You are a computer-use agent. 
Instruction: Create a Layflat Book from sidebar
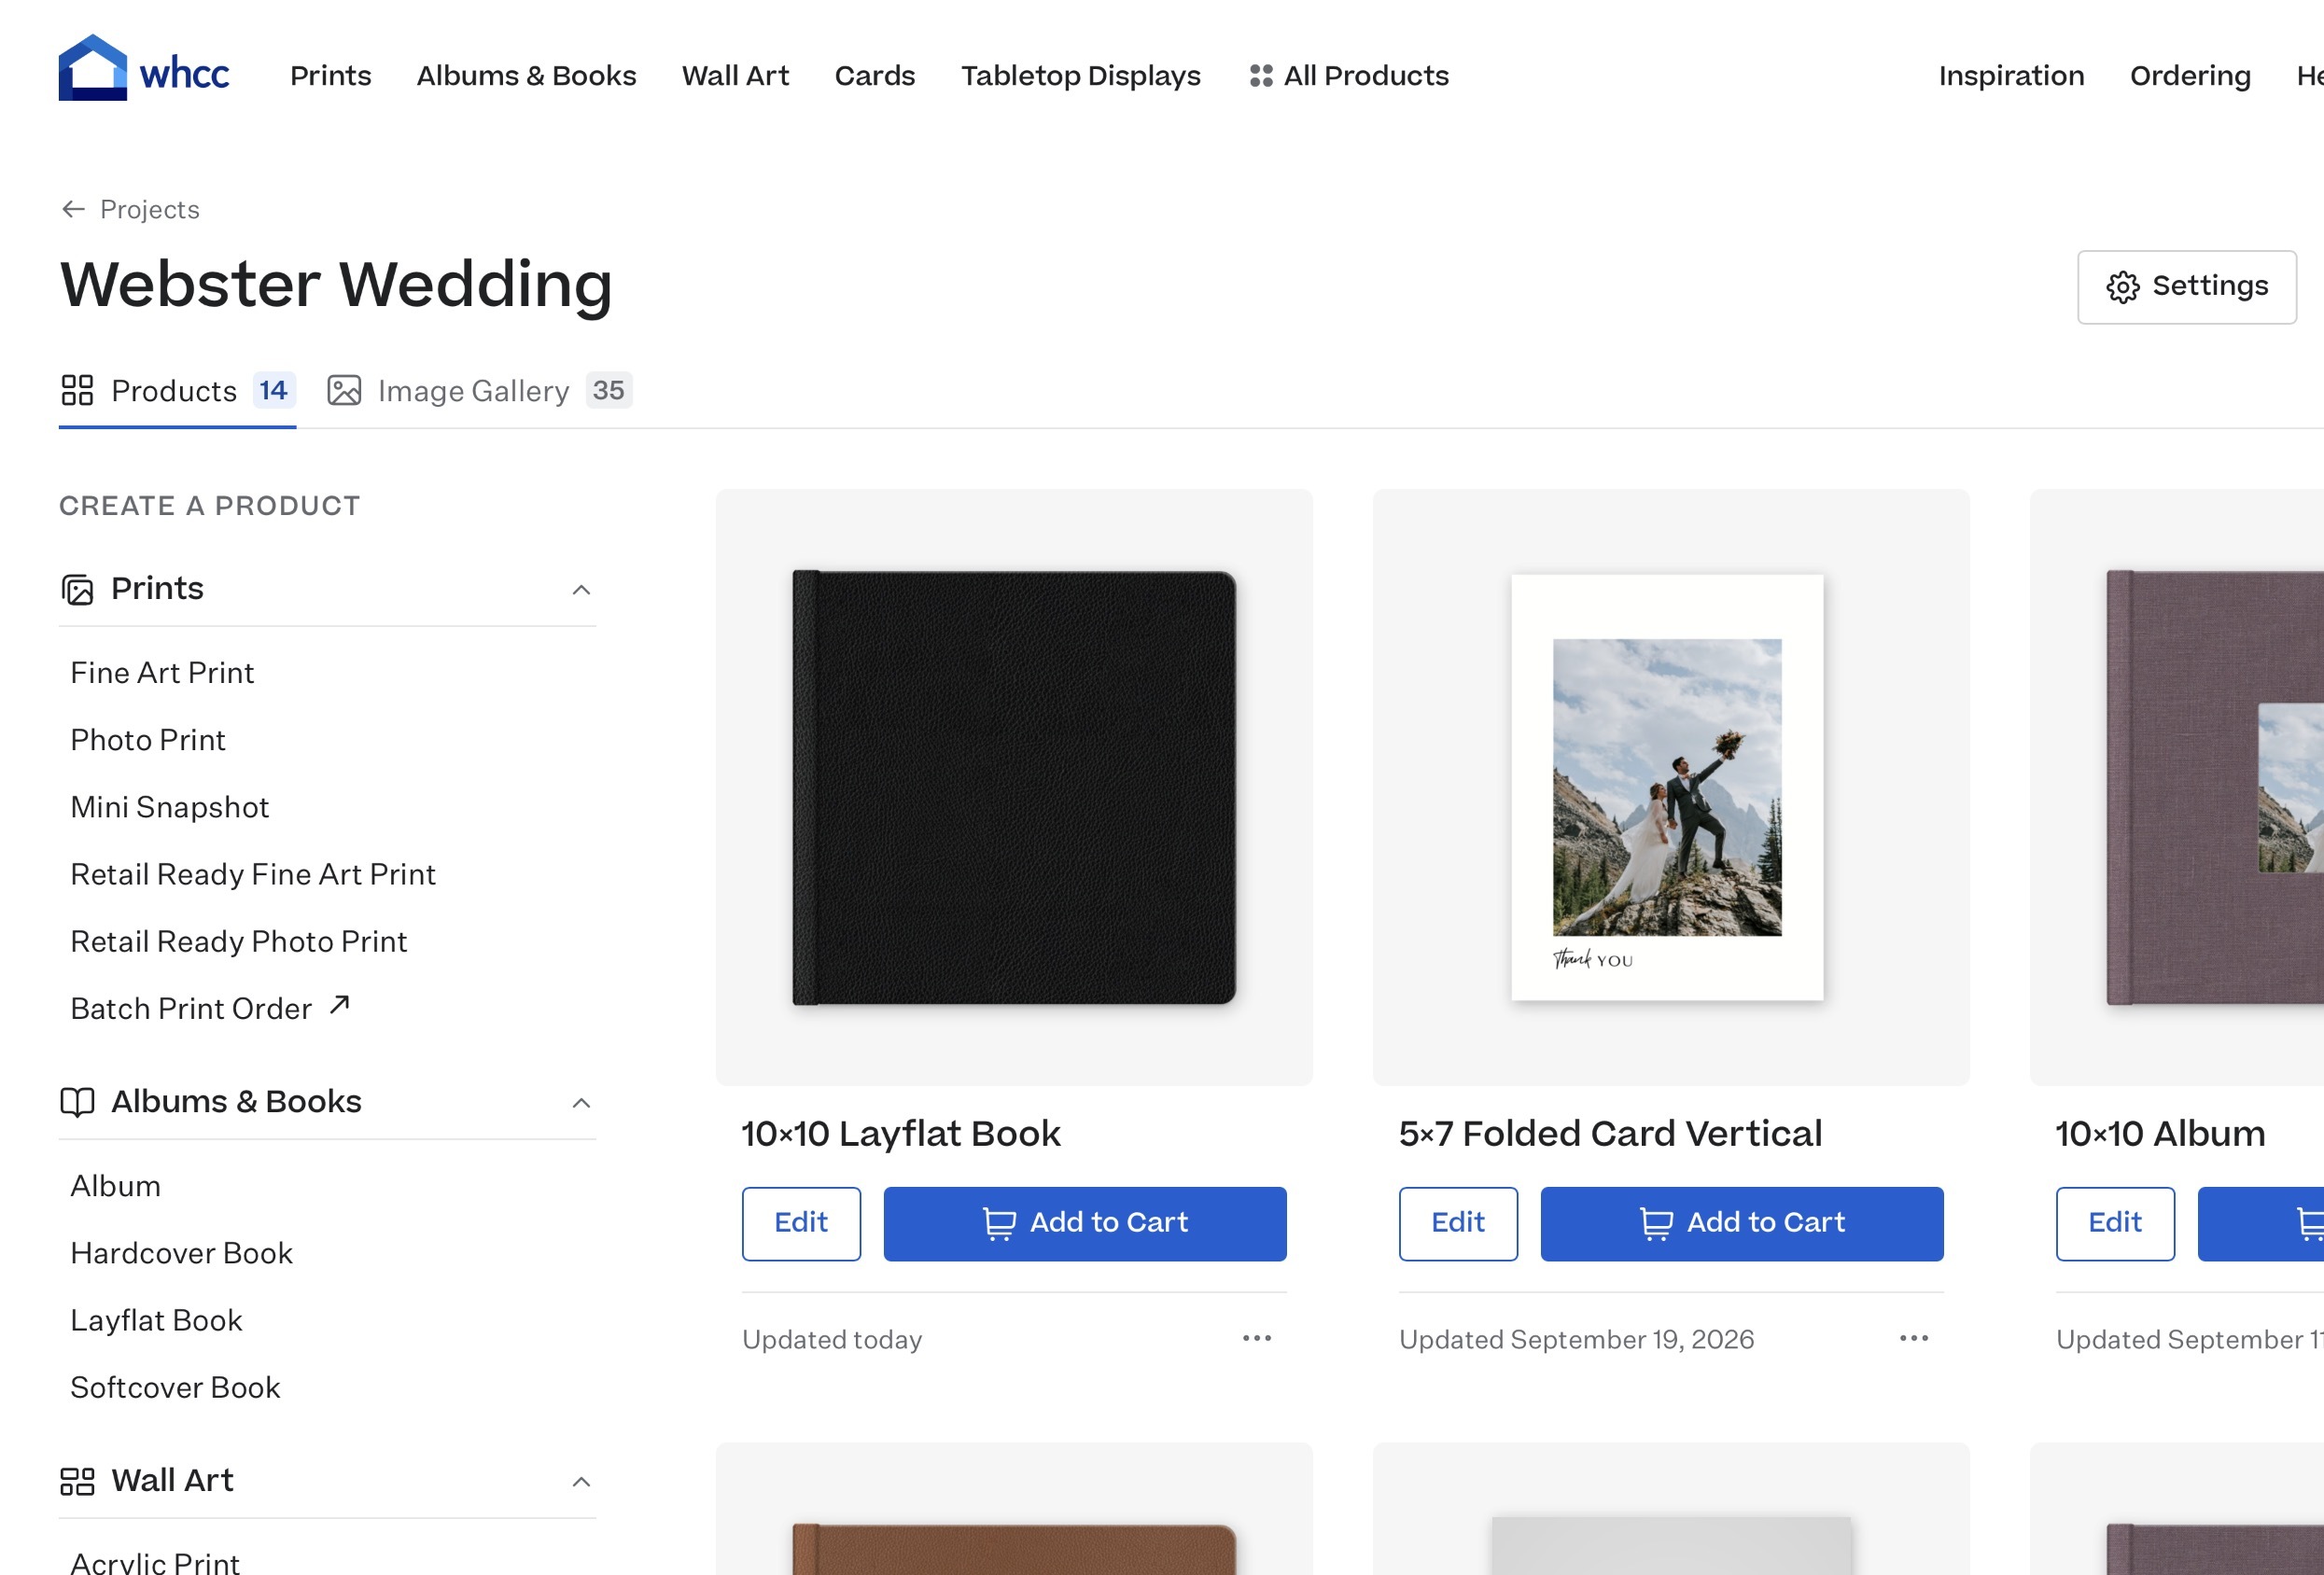156,1320
